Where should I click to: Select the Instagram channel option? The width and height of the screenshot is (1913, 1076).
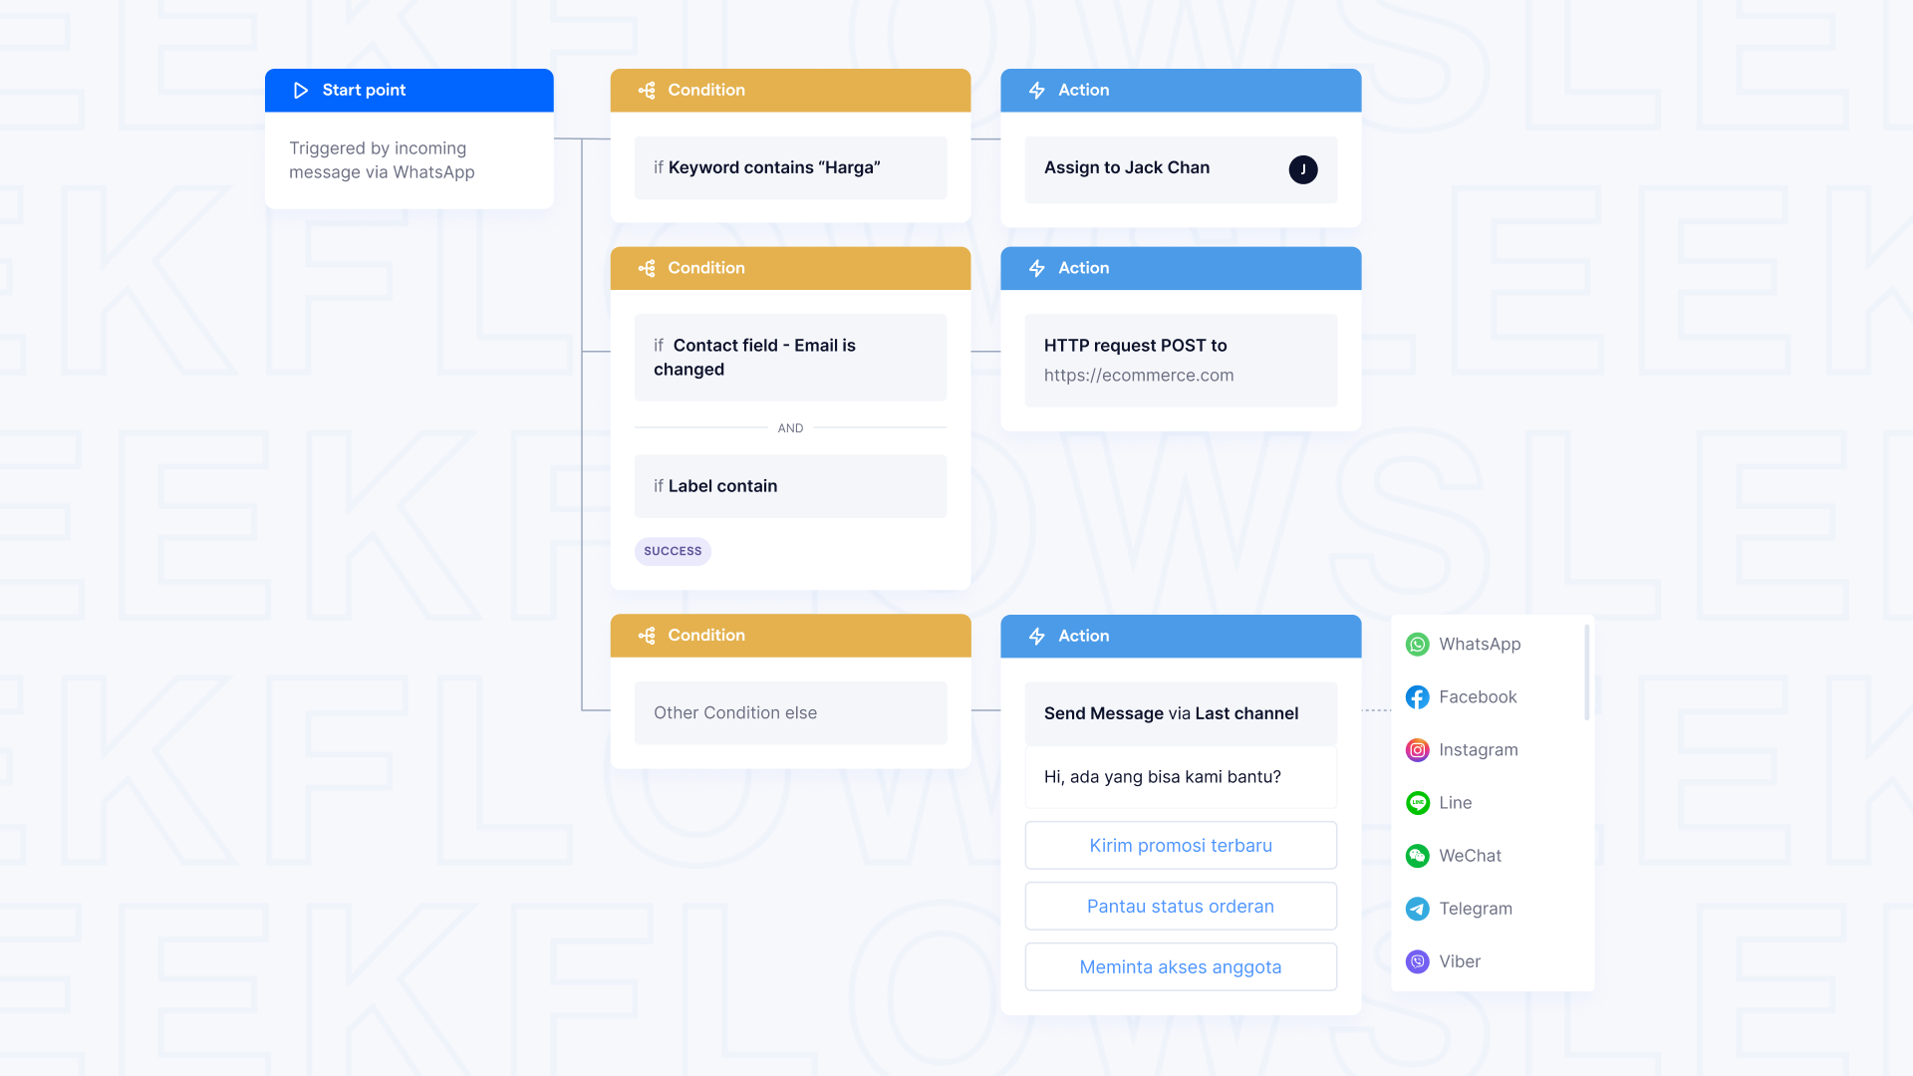[x=1479, y=749]
